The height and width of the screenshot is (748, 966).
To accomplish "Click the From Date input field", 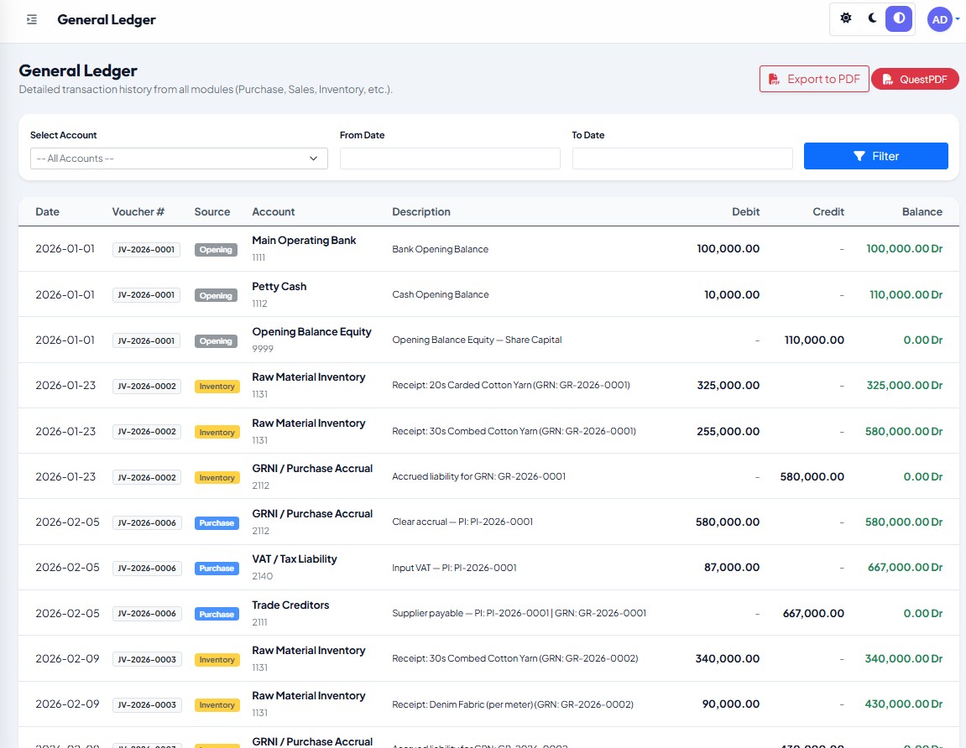I will (450, 158).
